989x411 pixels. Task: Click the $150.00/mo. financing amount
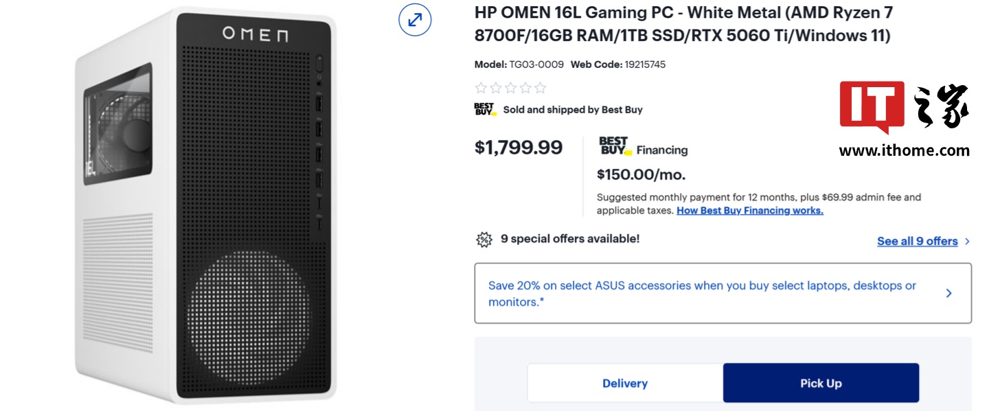pos(641,175)
